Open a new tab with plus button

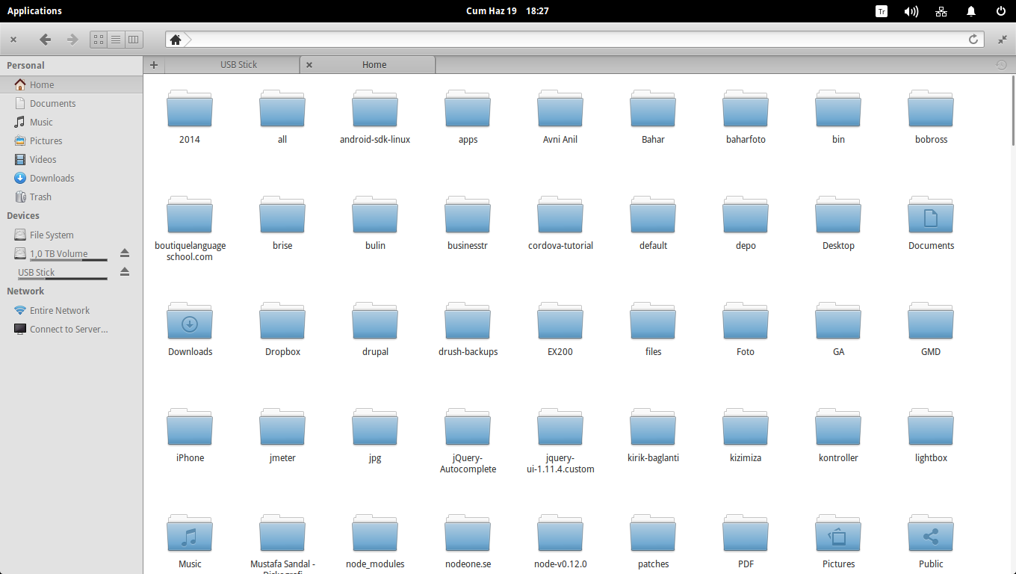point(154,65)
